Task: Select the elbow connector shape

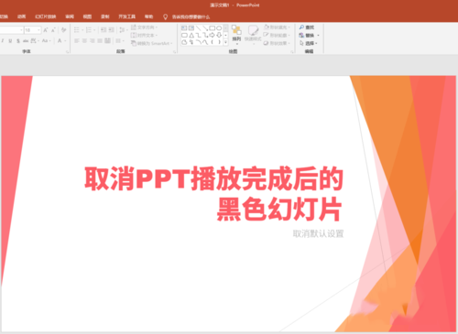Action: 199,35
